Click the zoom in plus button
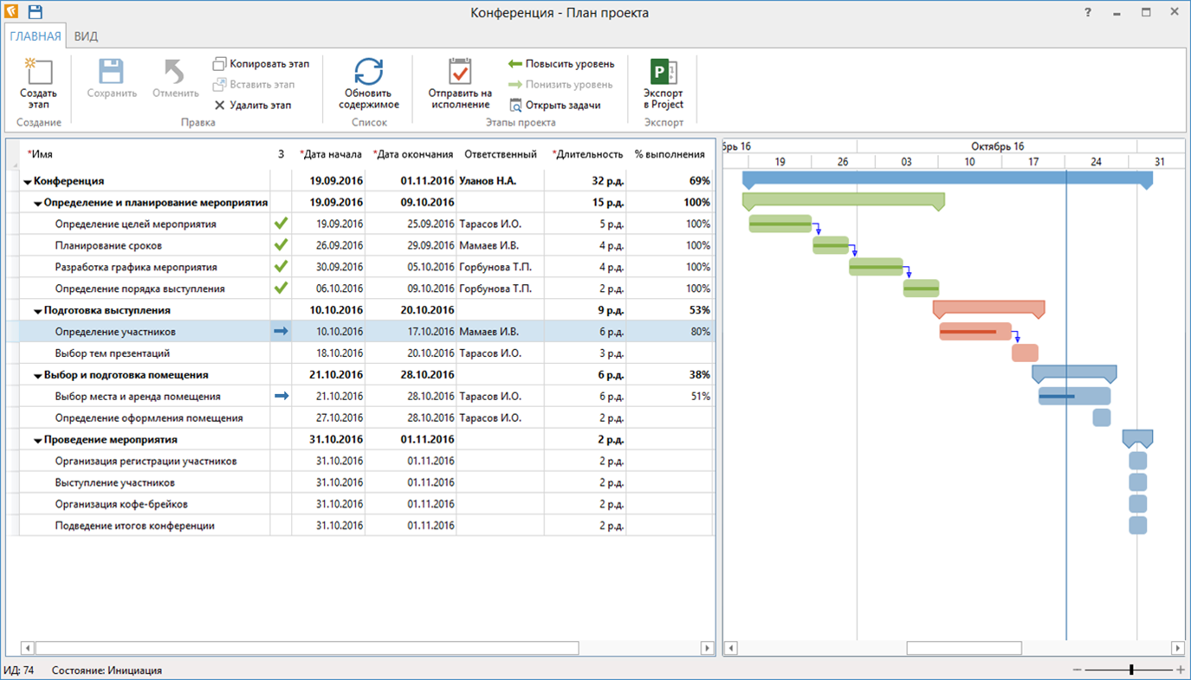1191x680 pixels. (x=1181, y=670)
